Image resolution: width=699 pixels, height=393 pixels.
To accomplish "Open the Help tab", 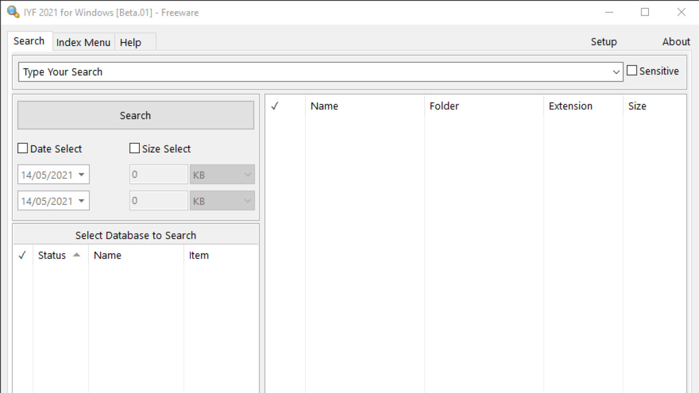I will coord(130,43).
